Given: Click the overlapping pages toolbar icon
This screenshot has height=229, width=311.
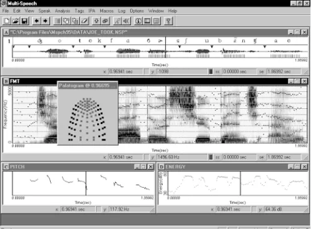Looking at the screenshot, I should click(x=76, y=21).
